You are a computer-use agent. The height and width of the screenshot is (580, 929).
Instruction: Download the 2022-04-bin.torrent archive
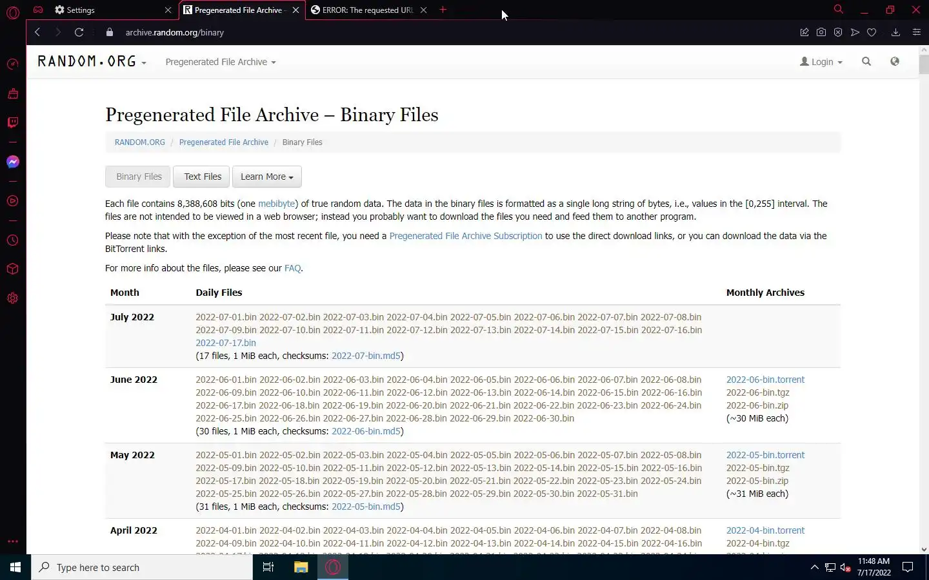click(765, 530)
